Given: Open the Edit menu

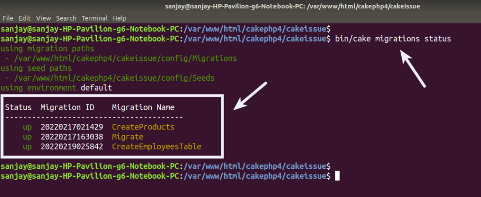Looking at the screenshot, I should click(24, 18).
